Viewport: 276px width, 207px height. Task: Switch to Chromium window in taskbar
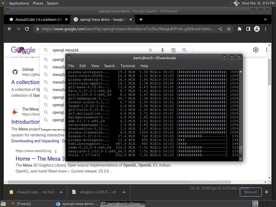(77, 204)
